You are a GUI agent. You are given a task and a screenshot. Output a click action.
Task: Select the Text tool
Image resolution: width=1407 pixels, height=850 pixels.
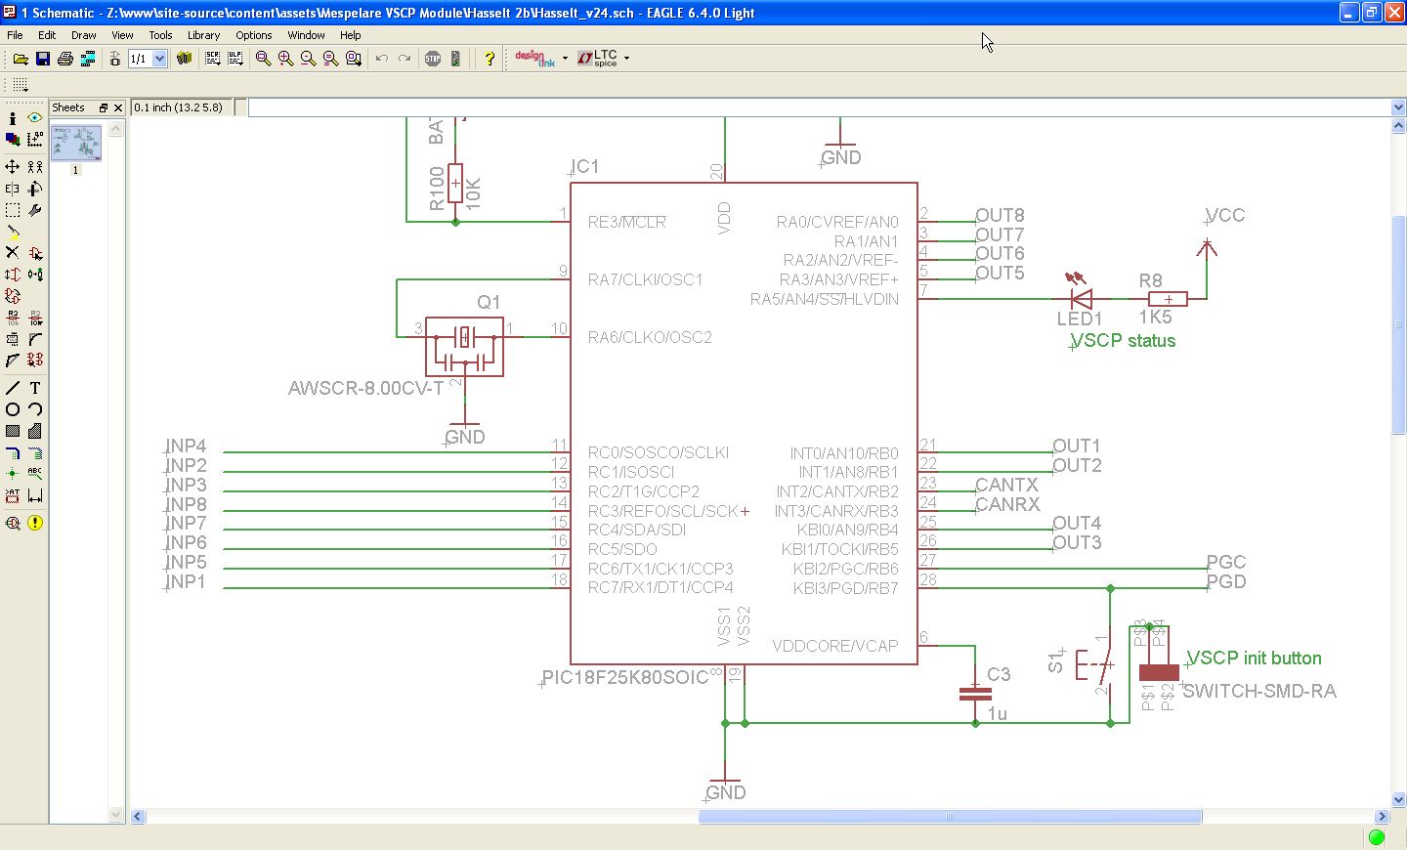35,388
